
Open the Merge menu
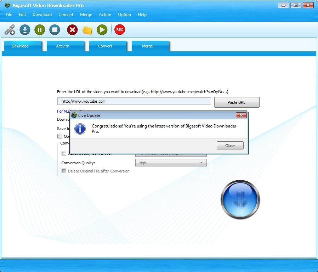point(86,15)
